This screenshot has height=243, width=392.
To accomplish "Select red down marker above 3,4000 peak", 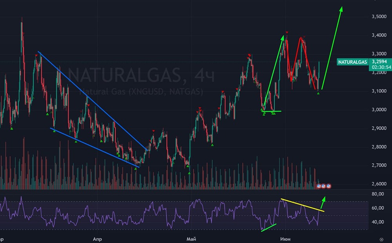I will coord(287,32).
